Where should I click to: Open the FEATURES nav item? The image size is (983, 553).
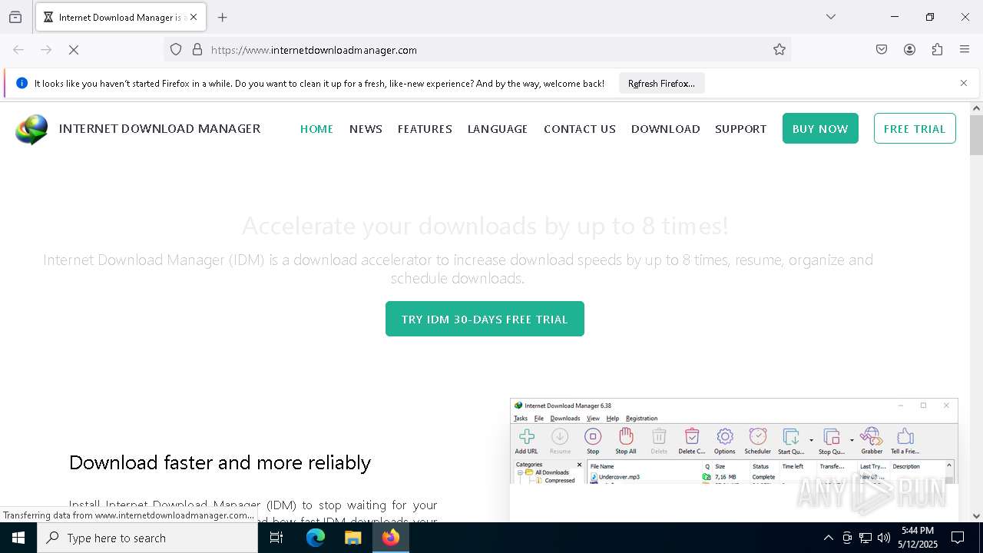click(425, 129)
